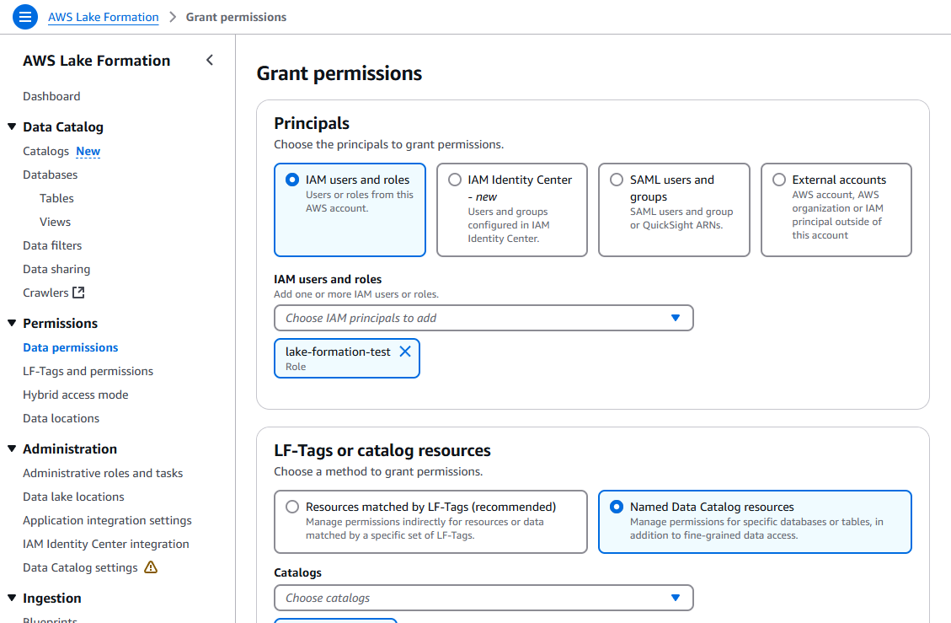Image resolution: width=951 pixels, height=623 pixels.
Task: Choose Resources matched by LF-Tags radio option
Action: pyautogui.click(x=292, y=507)
